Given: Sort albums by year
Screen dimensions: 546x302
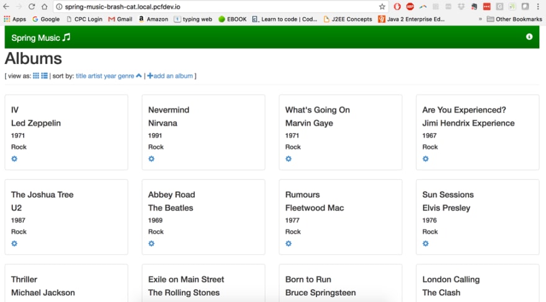Looking at the screenshot, I should click(x=110, y=76).
